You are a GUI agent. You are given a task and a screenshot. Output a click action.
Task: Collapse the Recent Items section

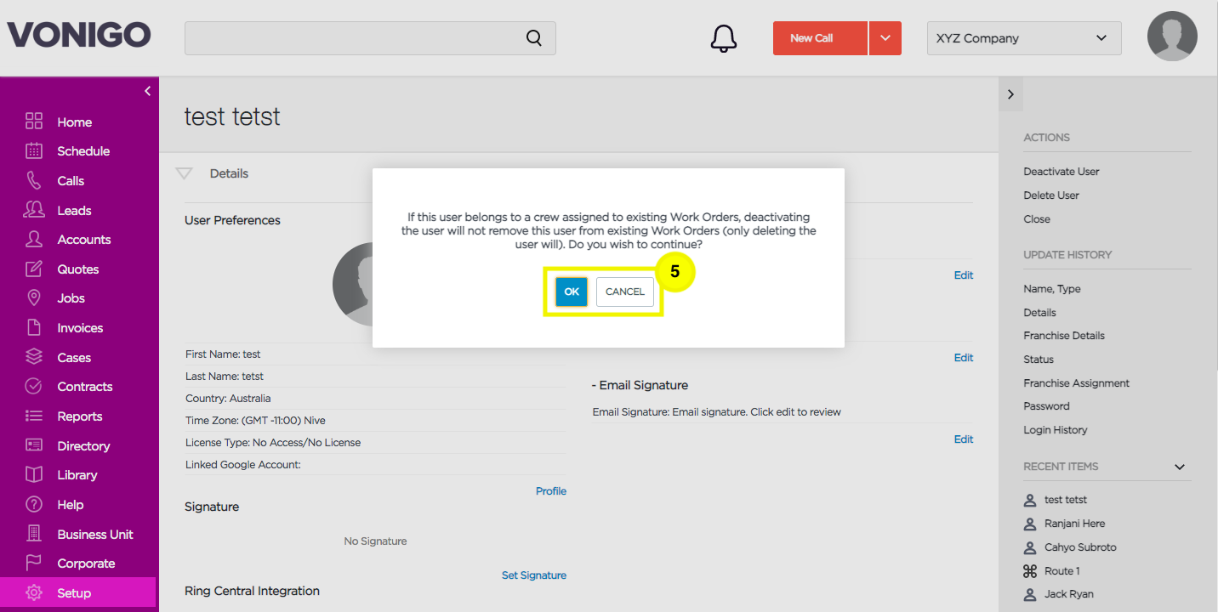point(1180,467)
